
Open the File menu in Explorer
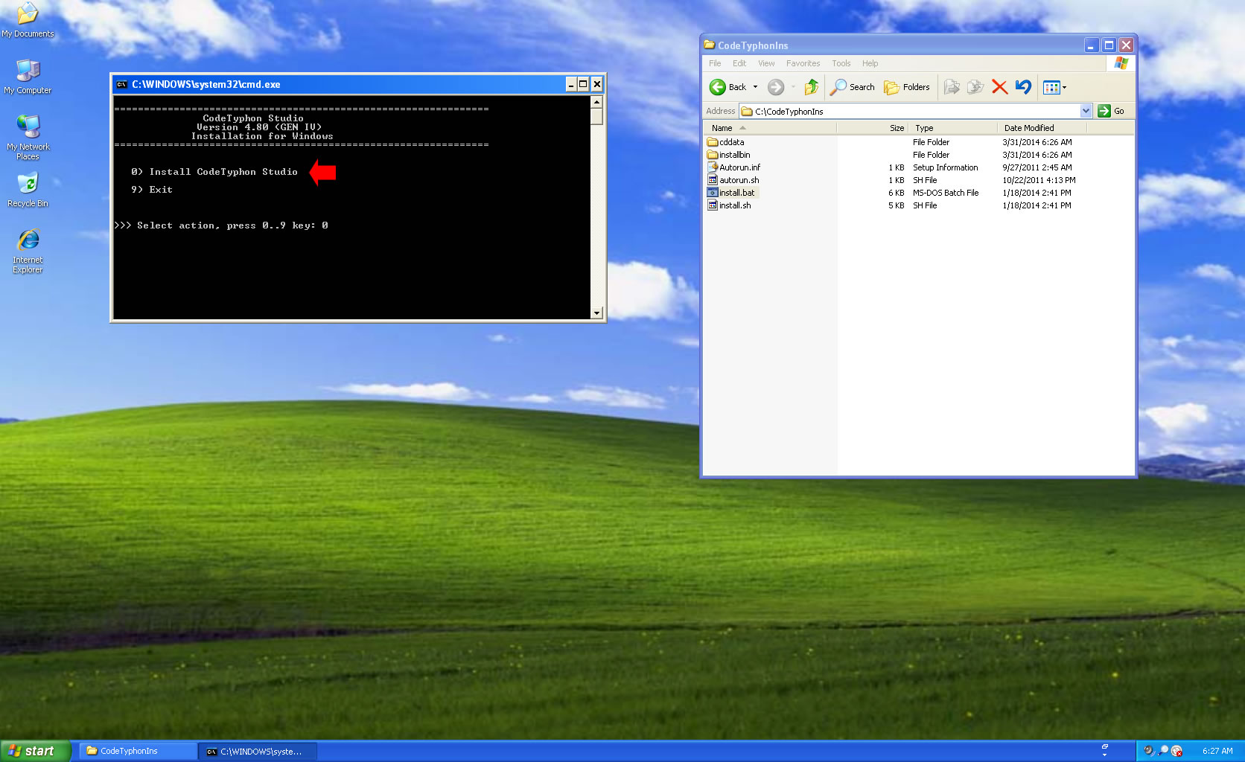tap(715, 63)
